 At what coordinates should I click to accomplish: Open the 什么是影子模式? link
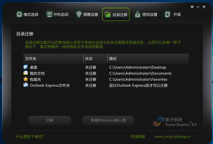(30, 136)
